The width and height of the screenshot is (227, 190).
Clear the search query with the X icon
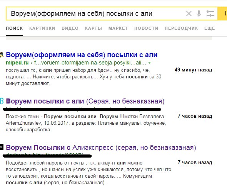click(x=189, y=14)
